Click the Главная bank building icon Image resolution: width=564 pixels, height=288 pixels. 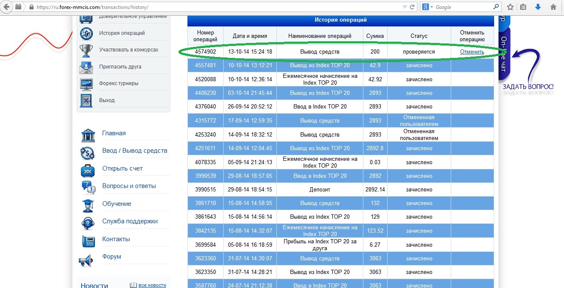(x=88, y=135)
